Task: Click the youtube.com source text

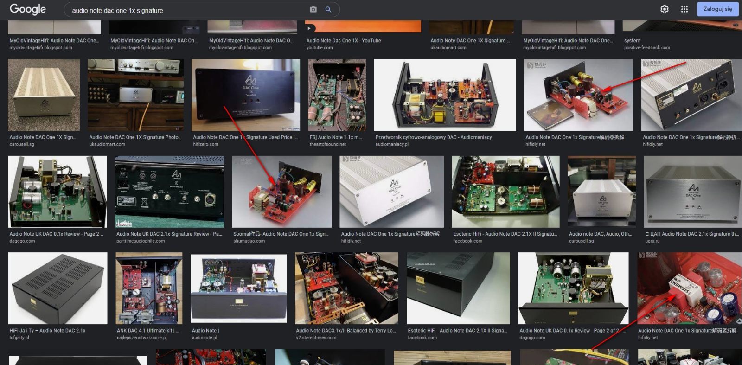Action: coord(320,48)
